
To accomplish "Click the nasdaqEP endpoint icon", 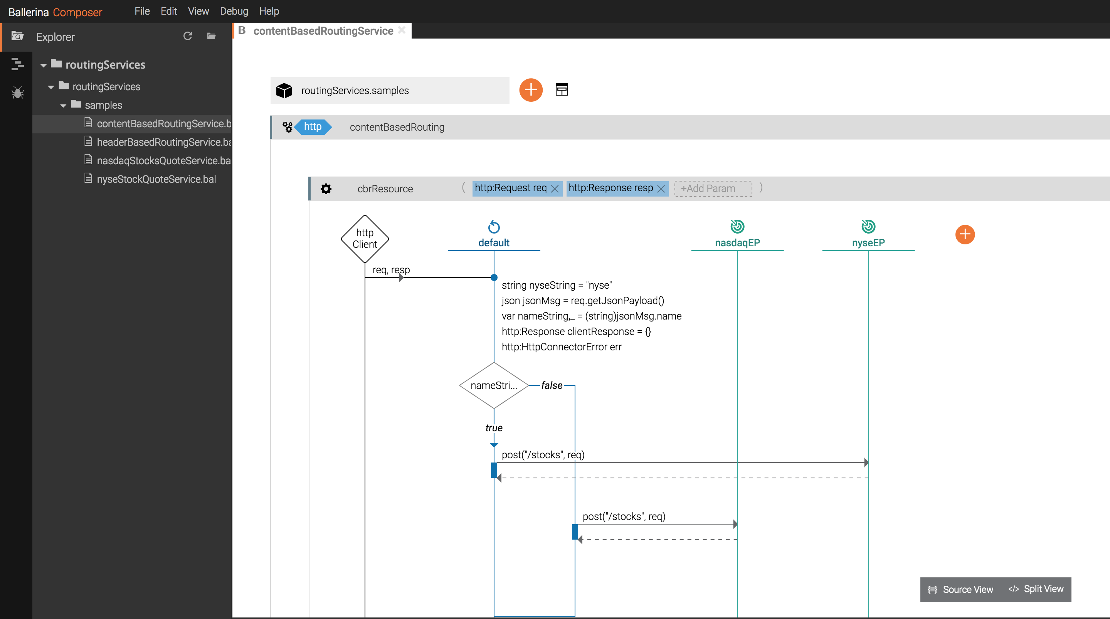I will click(x=737, y=226).
